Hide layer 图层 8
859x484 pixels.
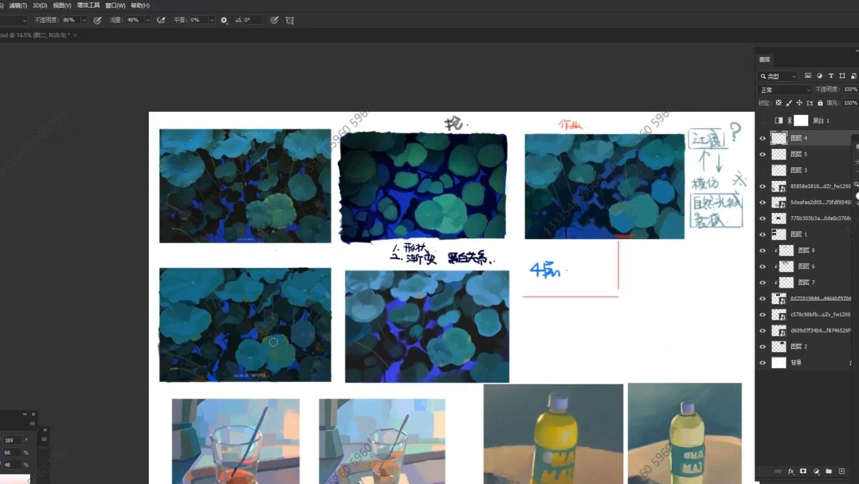tap(762, 250)
